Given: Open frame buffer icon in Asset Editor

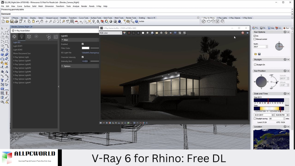Looking at the screenshot, I should tap(56, 37).
